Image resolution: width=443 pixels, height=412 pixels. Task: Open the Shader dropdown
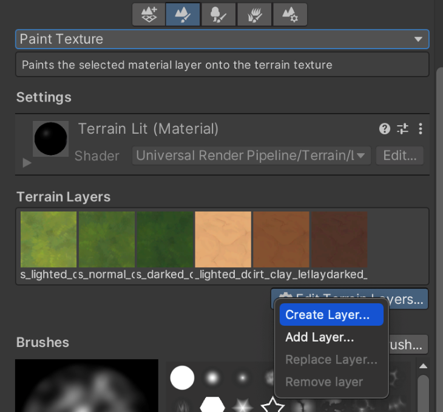251,156
